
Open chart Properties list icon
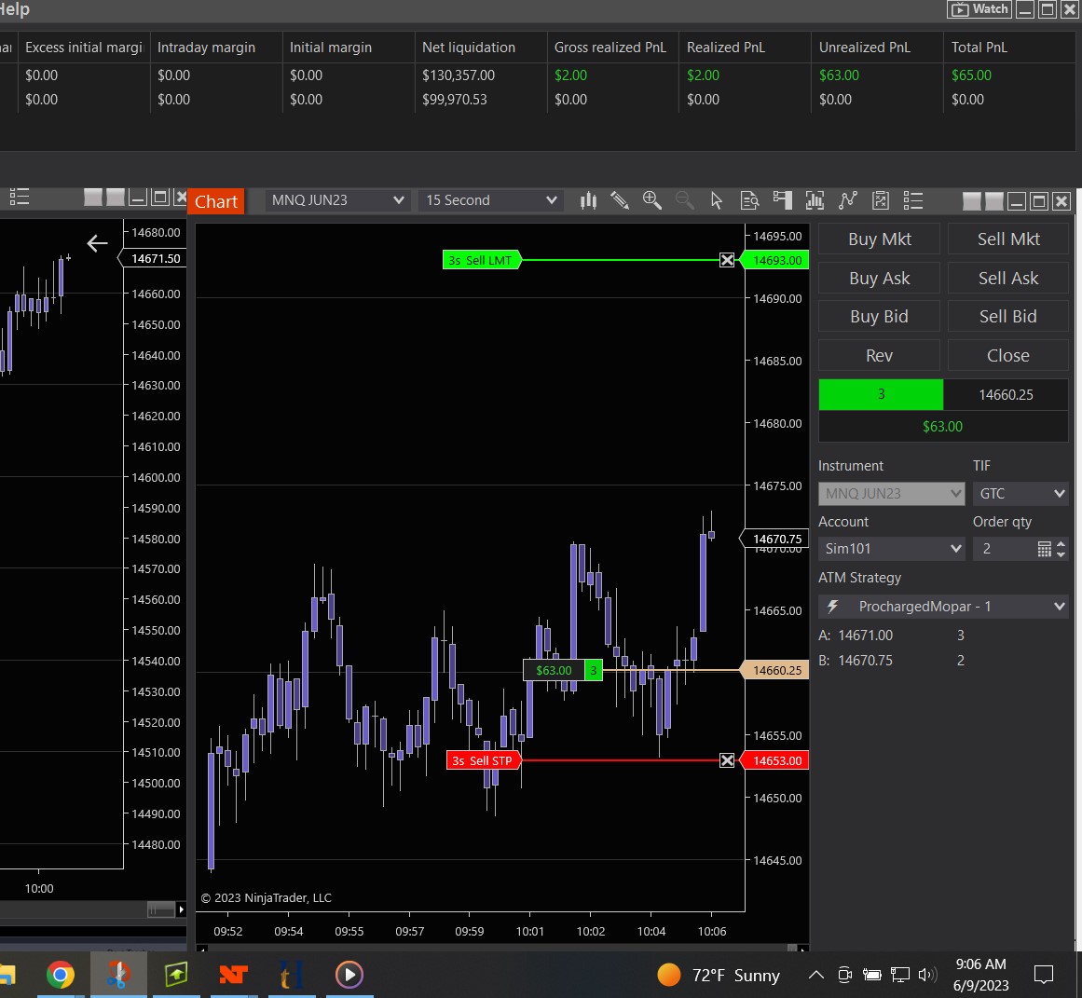coord(913,200)
